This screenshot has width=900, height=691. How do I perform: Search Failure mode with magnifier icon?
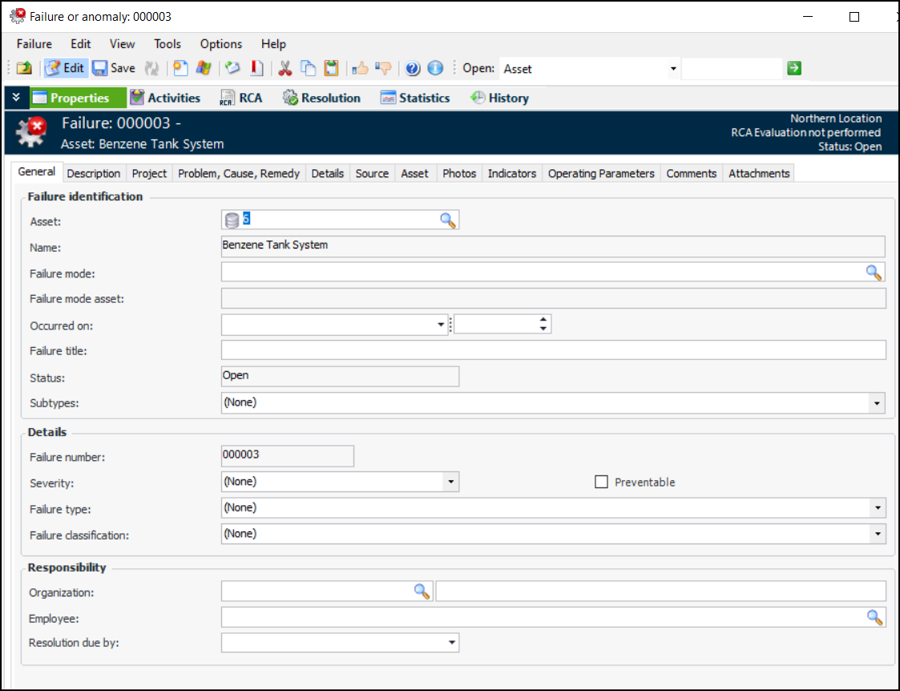(874, 273)
